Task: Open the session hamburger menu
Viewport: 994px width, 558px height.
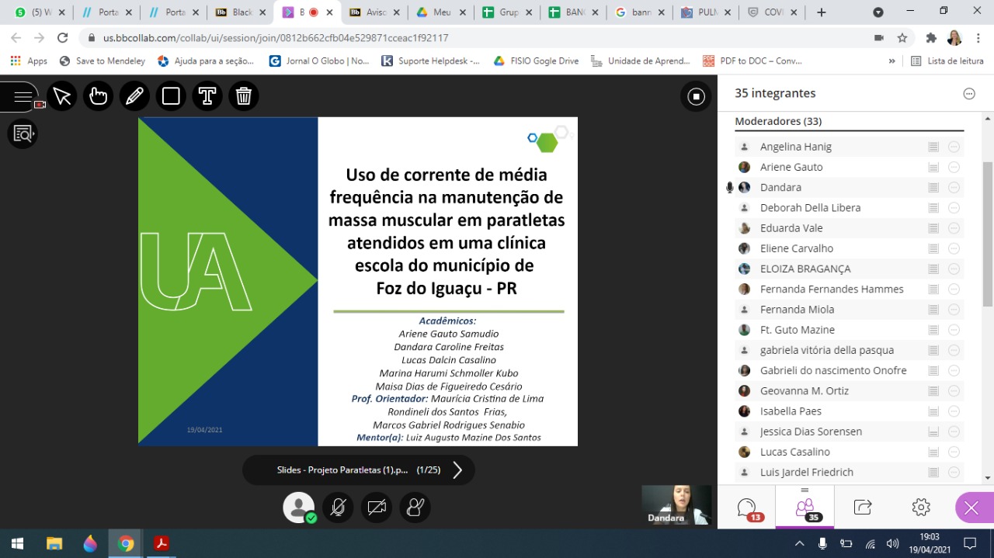Action: pyautogui.click(x=23, y=98)
